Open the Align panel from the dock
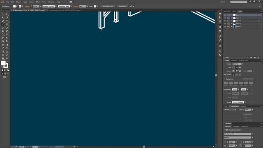The height and width of the screenshot is (148, 263). tap(220, 51)
